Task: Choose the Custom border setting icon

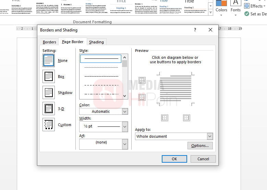Action: (49, 125)
